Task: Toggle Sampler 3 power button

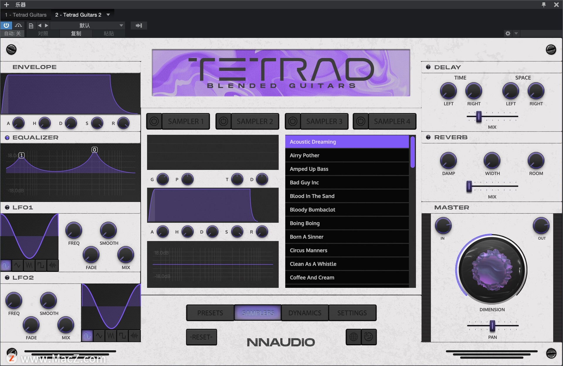Action: 293,121
